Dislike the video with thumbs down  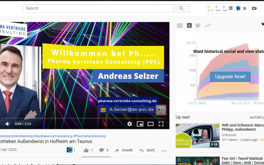coord(102,150)
